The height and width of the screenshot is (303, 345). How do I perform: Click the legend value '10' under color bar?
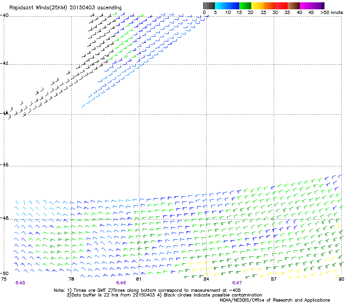pos(228,13)
